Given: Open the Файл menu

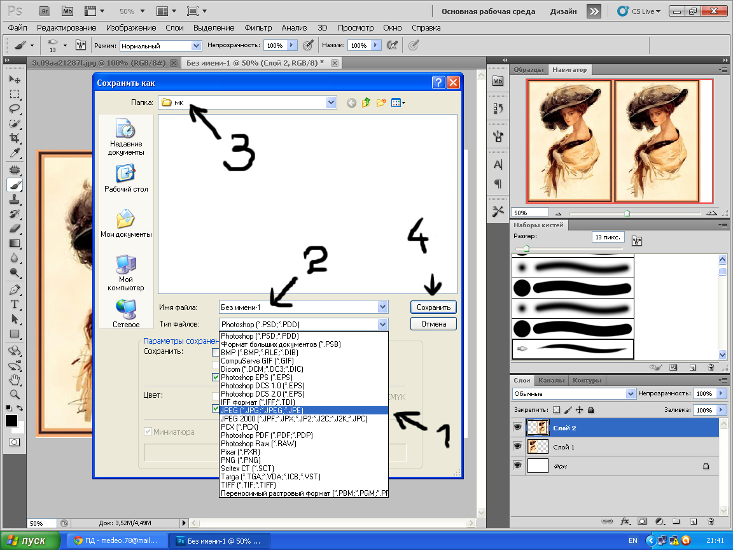Looking at the screenshot, I should click(17, 27).
